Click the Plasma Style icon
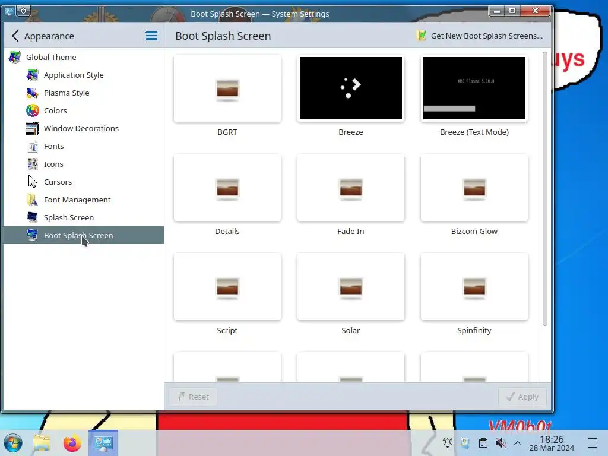Viewport: 608px width, 456px height. point(33,93)
